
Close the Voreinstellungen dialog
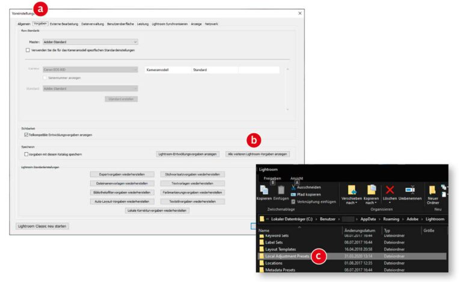point(299,13)
